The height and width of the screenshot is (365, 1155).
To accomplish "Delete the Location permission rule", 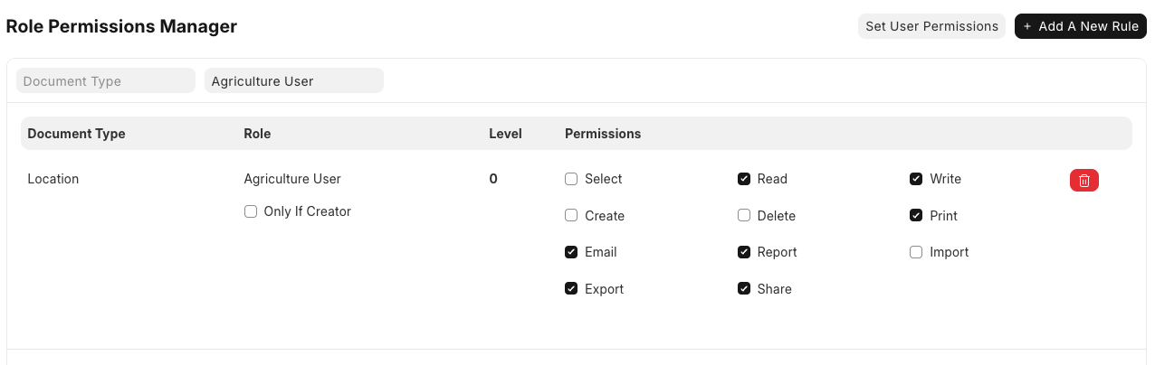I will 1083,180.
